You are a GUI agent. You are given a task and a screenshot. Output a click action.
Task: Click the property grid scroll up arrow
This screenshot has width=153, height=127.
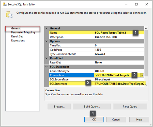[x=146, y=28]
